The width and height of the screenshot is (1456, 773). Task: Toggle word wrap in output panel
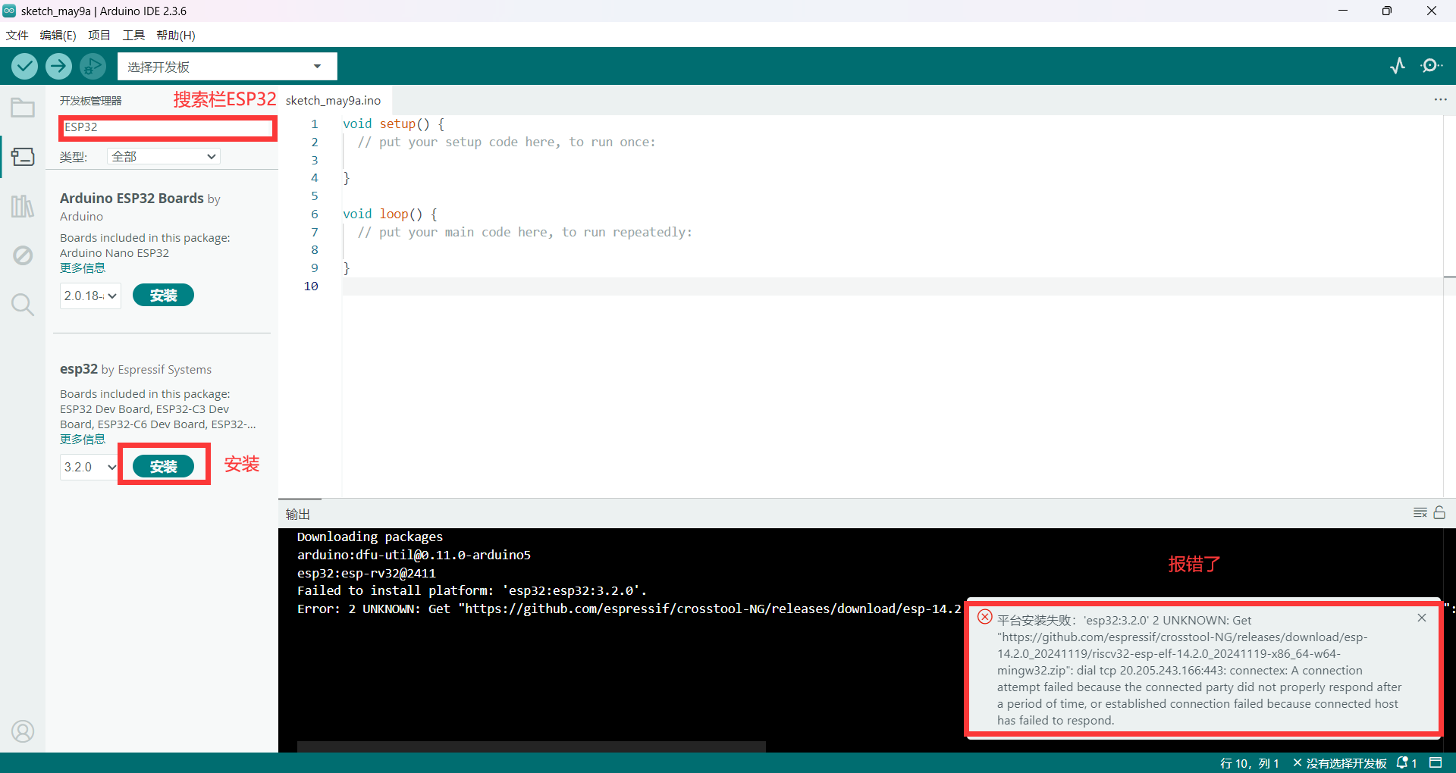(x=1420, y=513)
